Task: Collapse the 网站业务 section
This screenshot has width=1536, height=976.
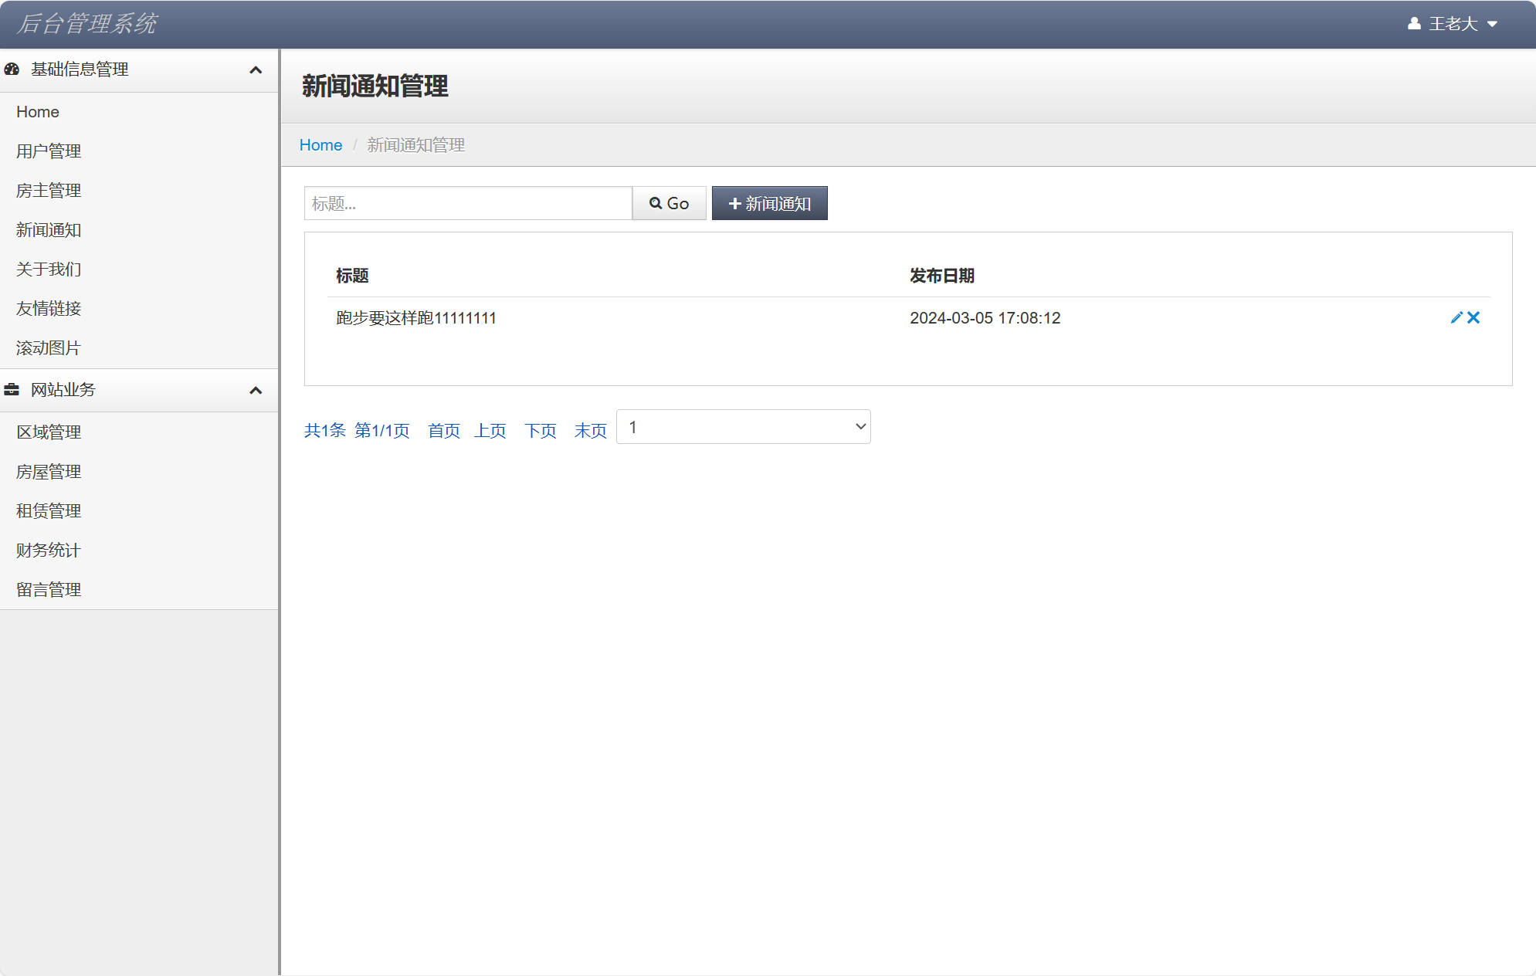Action: (x=256, y=390)
